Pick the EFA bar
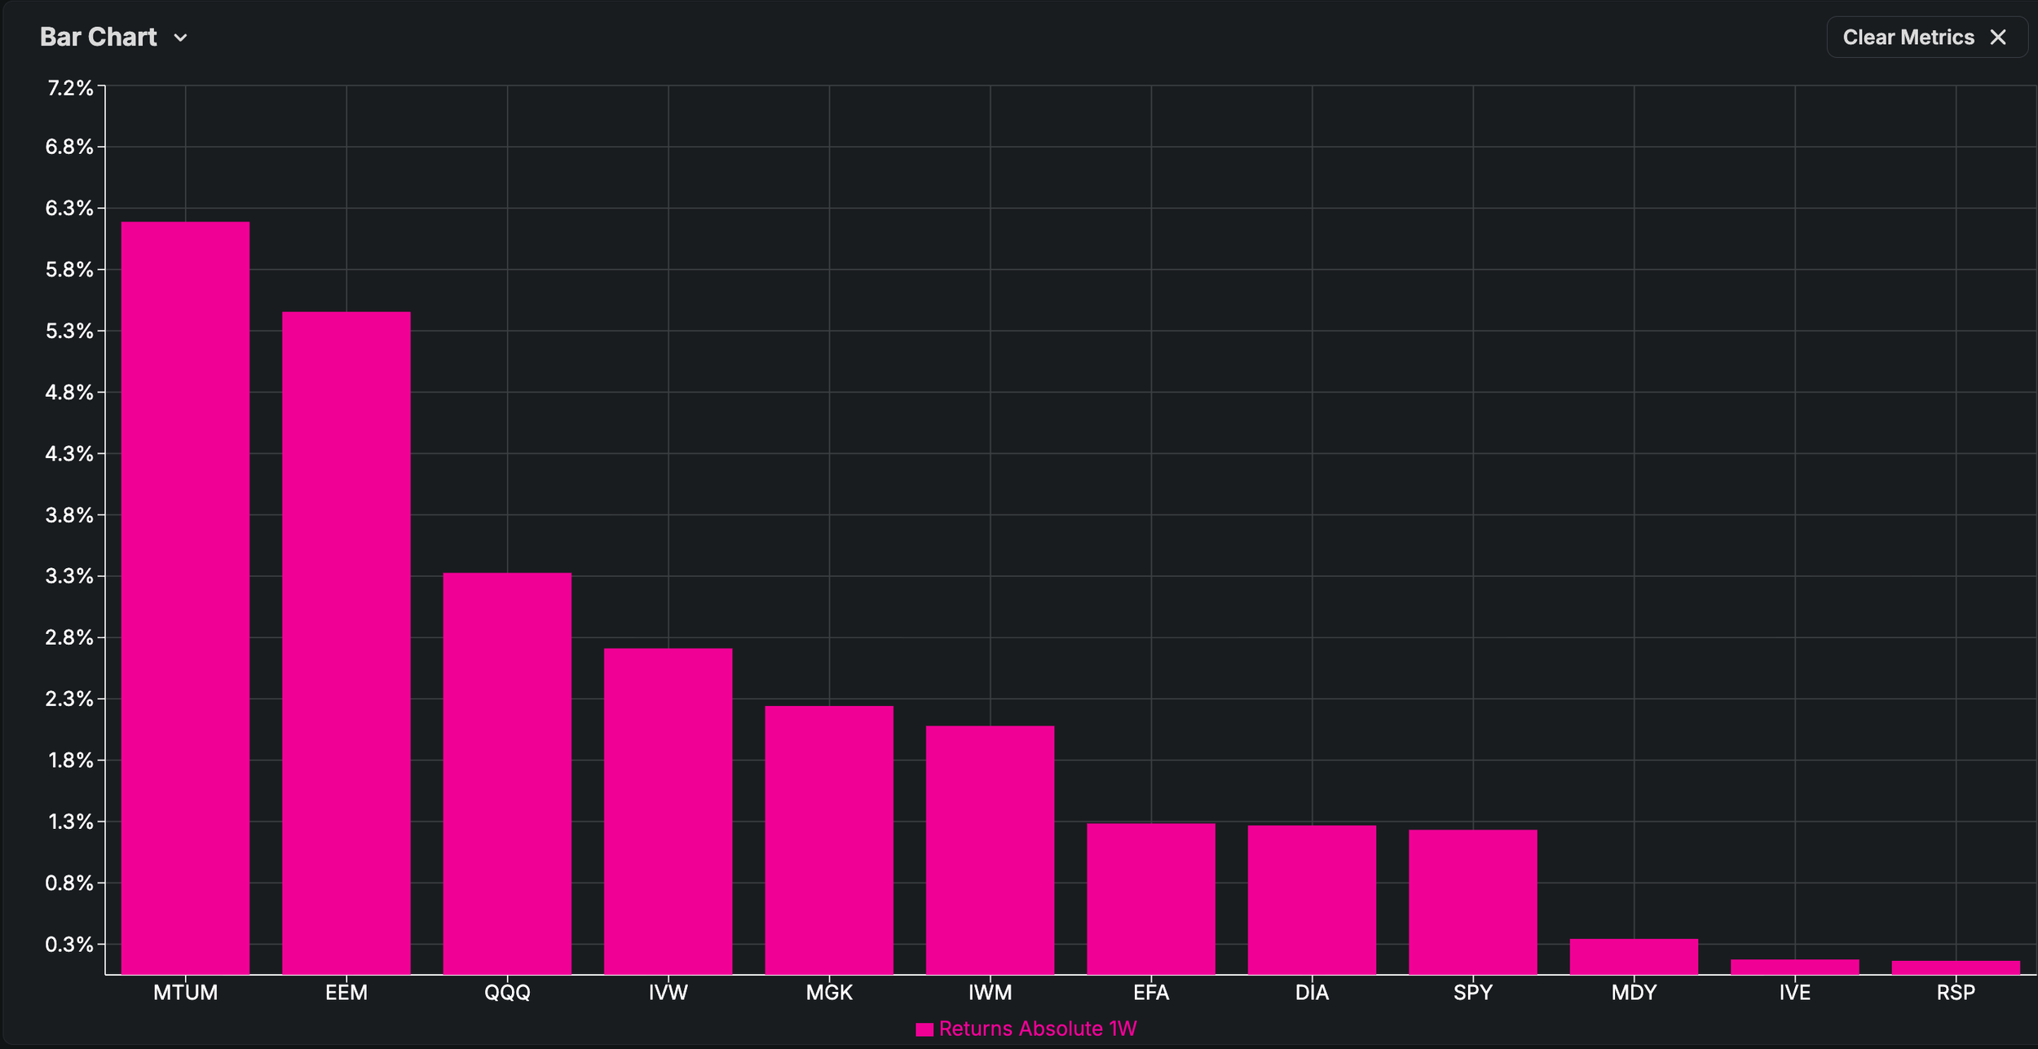The height and width of the screenshot is (1049, 2038). [x=1151, y=898]
